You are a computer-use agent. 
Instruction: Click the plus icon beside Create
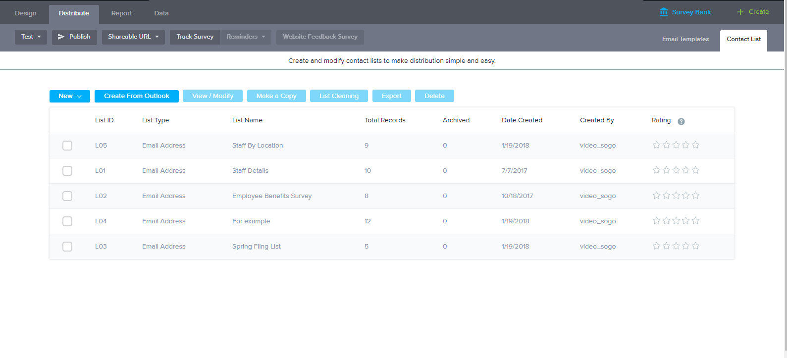point(740,12)
